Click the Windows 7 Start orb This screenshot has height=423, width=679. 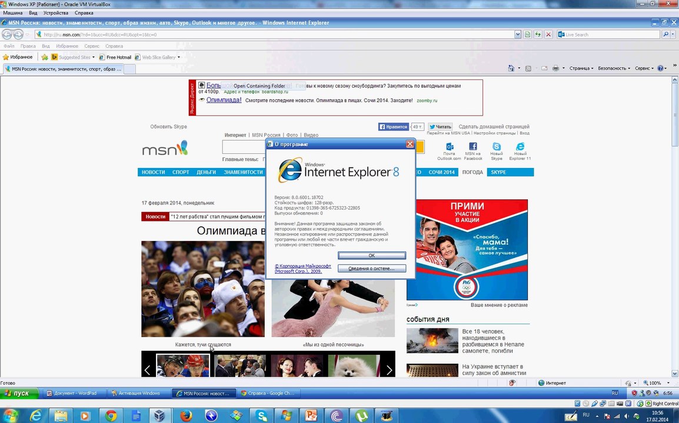pos(11,415)
